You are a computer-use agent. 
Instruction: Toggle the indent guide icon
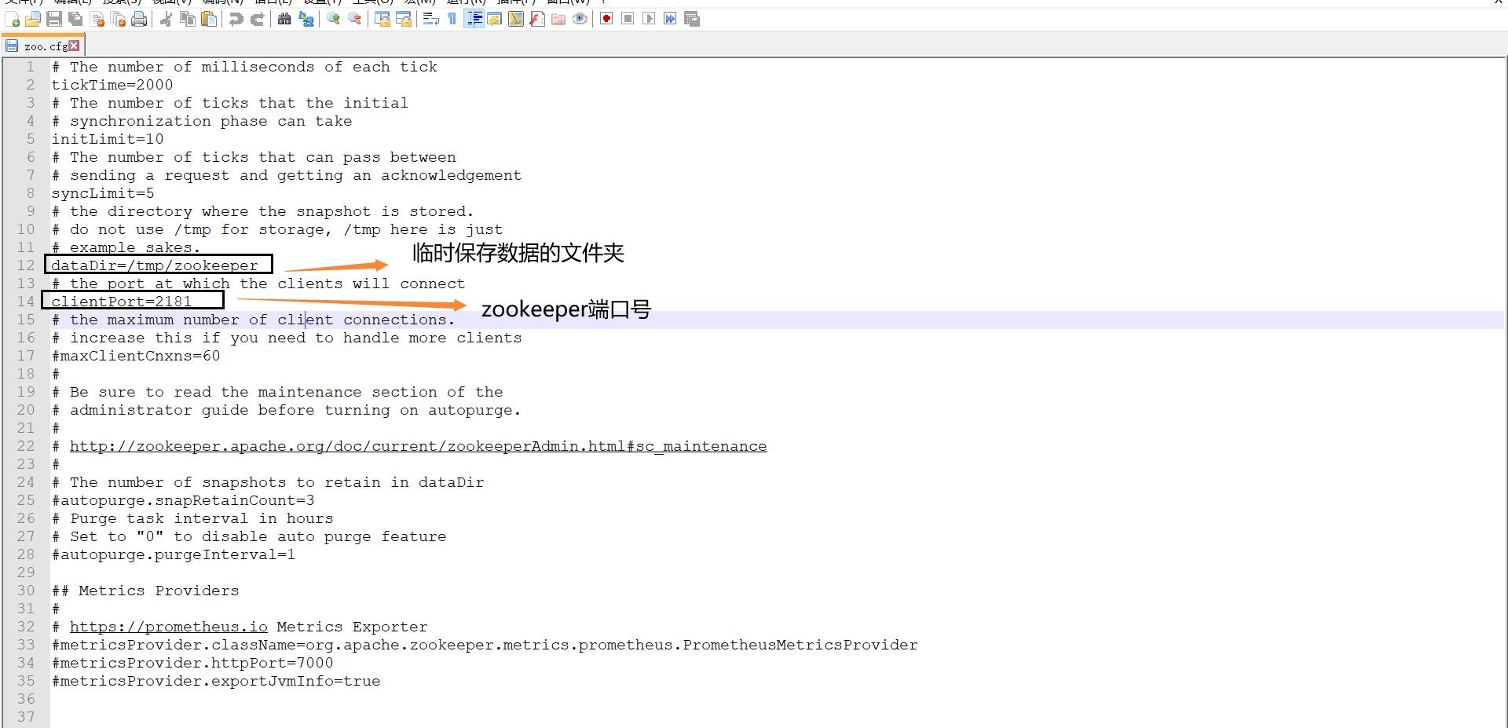pyautogui.click(x=474, y=19)
